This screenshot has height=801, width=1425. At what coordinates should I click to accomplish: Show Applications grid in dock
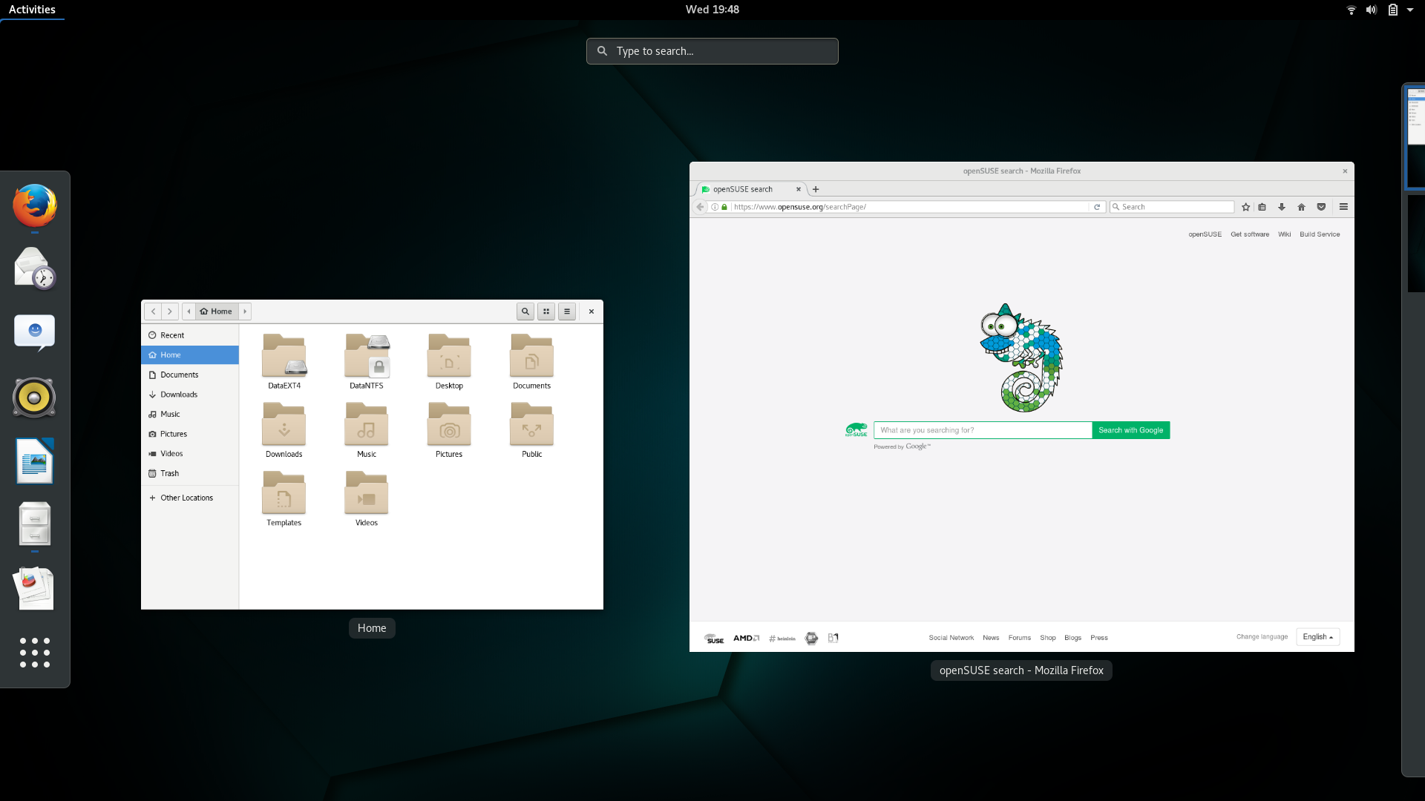tap(34, 653)
